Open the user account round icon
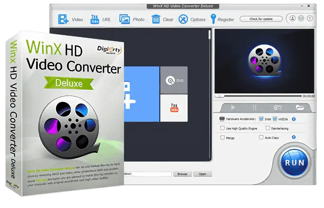324x208 pixels. coord(293,19)
